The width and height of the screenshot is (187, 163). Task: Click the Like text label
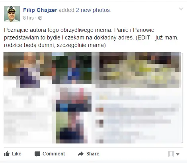(17, 154)
